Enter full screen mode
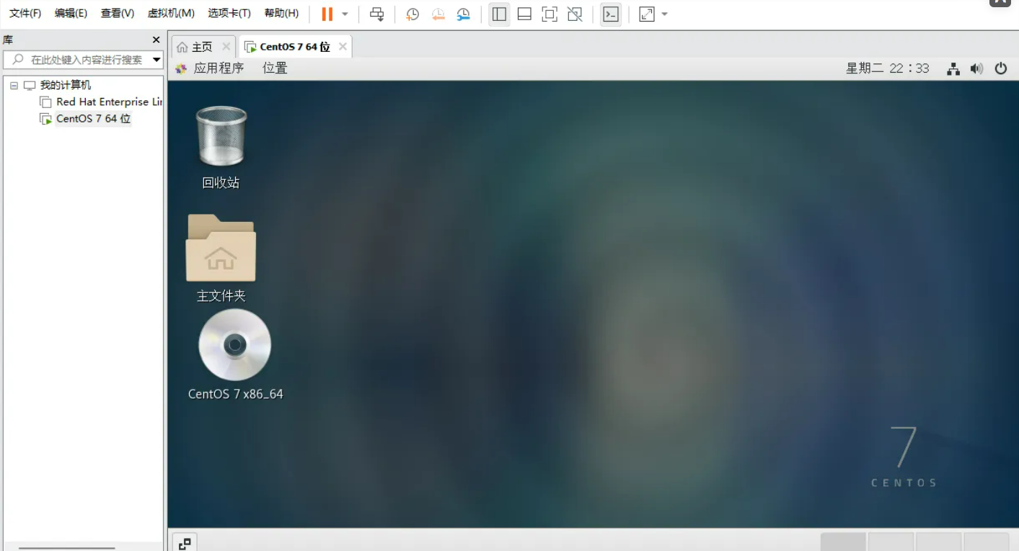 (x=550, y=14)
